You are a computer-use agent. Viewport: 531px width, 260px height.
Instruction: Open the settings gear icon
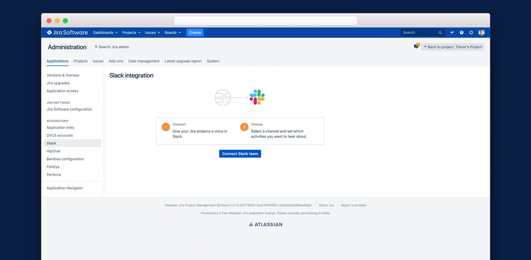[471, 33]
